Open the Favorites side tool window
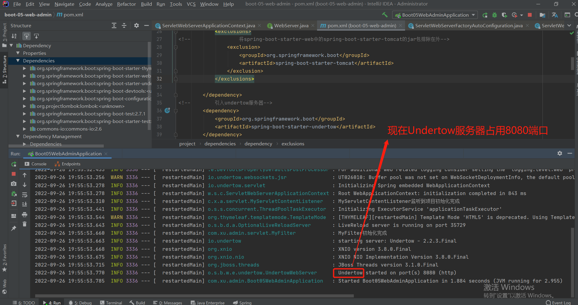This screenshot has height=305, width=578. coord(5,258)
